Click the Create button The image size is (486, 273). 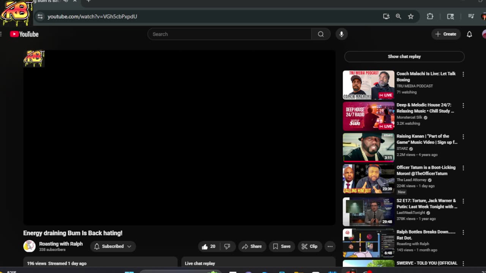[x=446, y=34]
